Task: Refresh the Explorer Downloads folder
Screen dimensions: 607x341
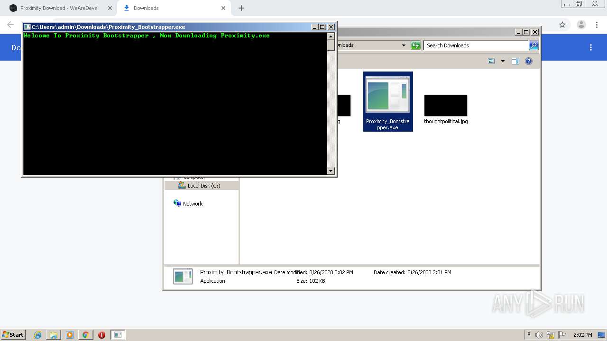Action: pos(415,45)
